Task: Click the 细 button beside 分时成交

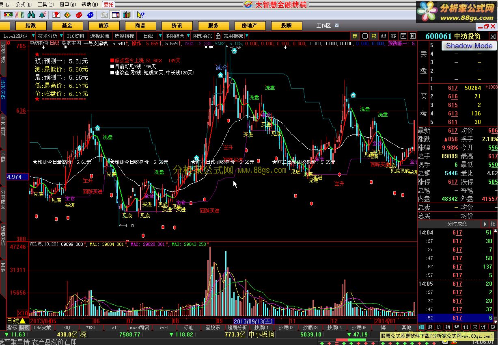Action: 493,224
